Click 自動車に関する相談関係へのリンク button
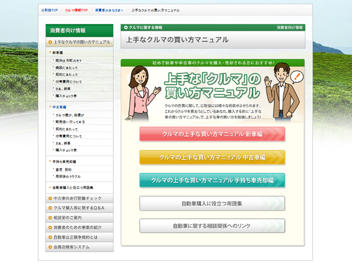This screenshot has height=264, width=352. [x=212, y=226]
